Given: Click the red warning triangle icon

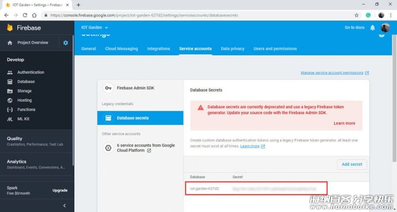Looking at the screenshot, I should 200,107.
